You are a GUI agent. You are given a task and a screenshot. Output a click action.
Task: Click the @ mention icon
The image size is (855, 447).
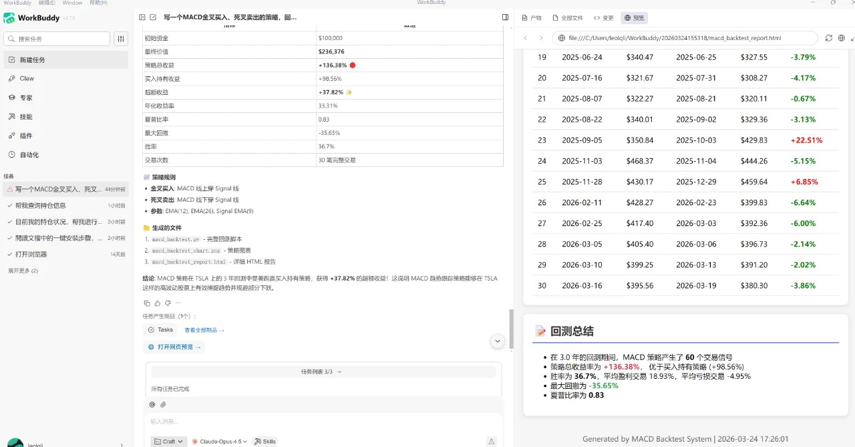pos(152,404)
